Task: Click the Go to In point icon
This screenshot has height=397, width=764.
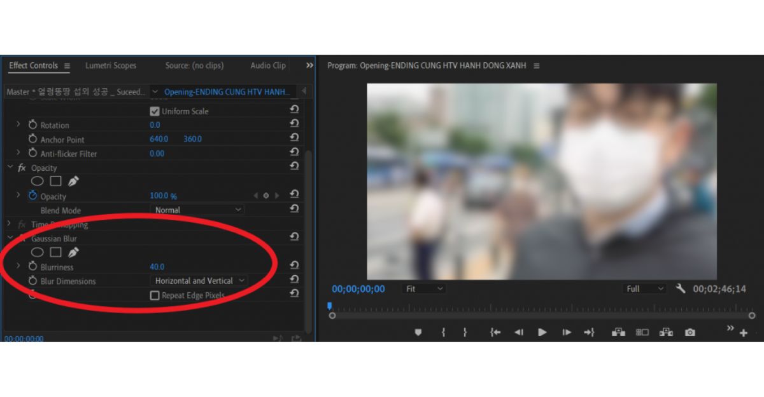Action: point(495,332)
